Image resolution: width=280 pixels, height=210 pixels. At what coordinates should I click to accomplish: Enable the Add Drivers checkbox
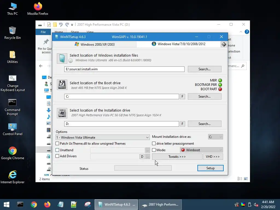pos(57,156)
